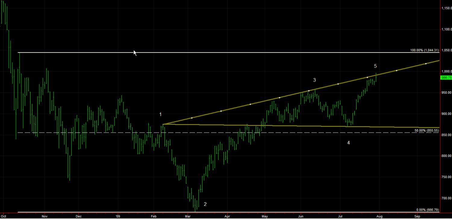452x219 pixels.
Task: Select the wave label 2 near March low
Action: [205, 204]
